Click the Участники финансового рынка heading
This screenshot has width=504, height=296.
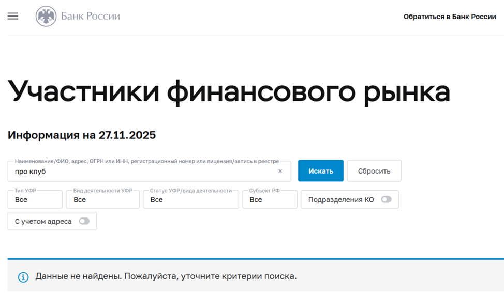tap(229, 92)
